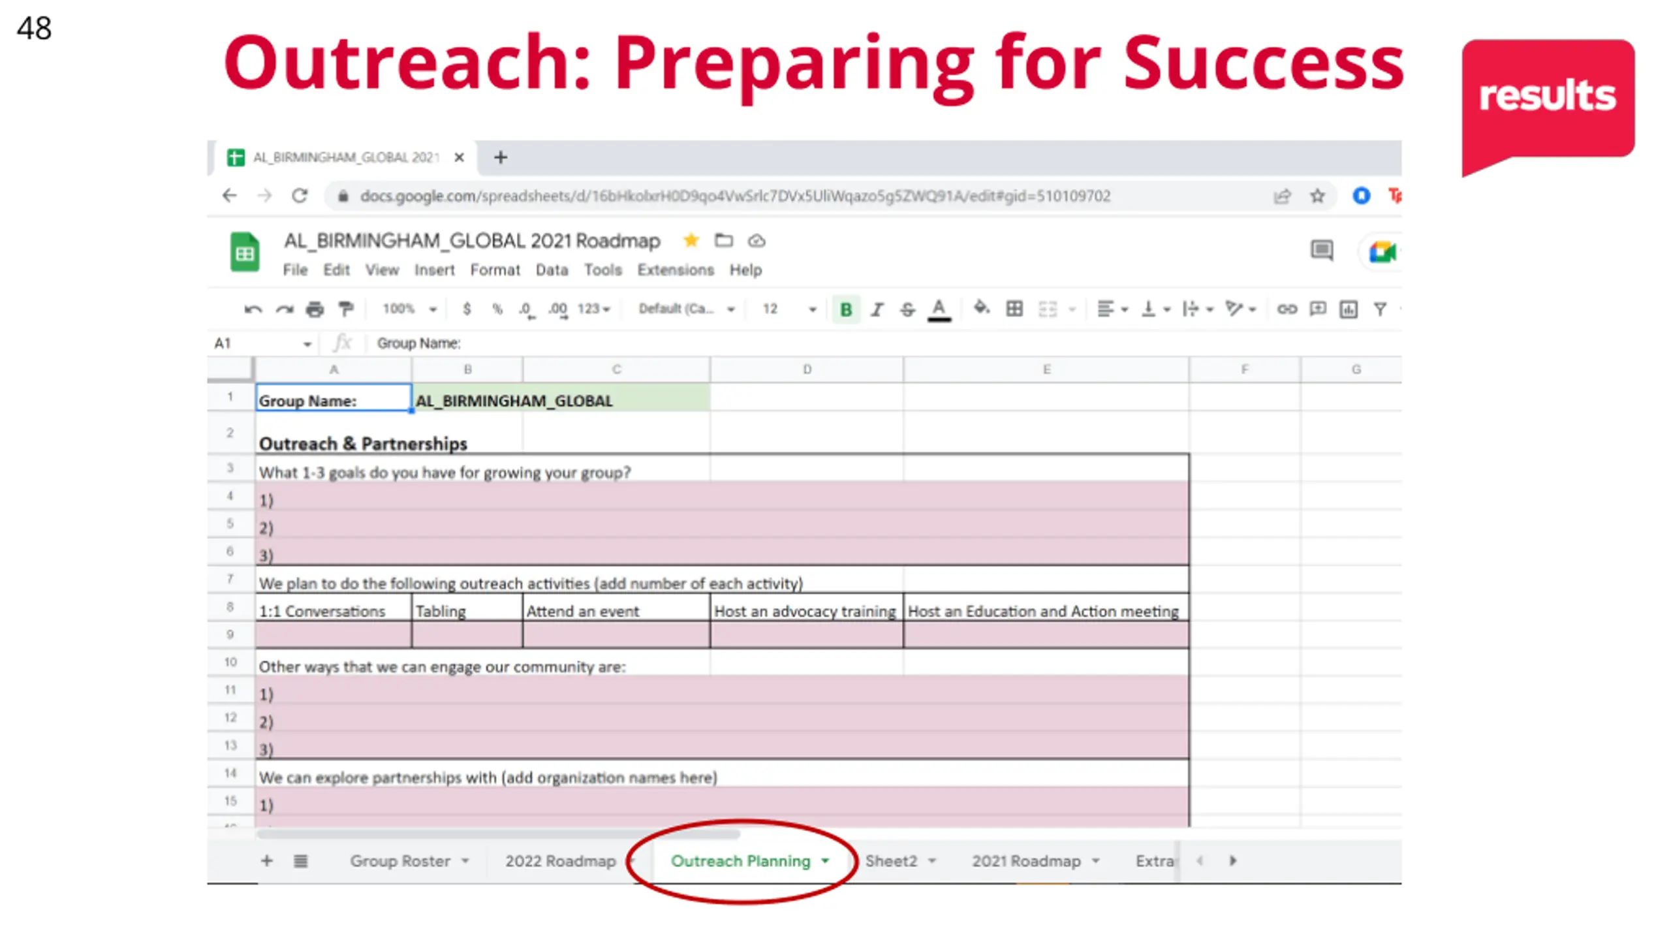Toggle bold formatting button

click(x=846, y=309)
